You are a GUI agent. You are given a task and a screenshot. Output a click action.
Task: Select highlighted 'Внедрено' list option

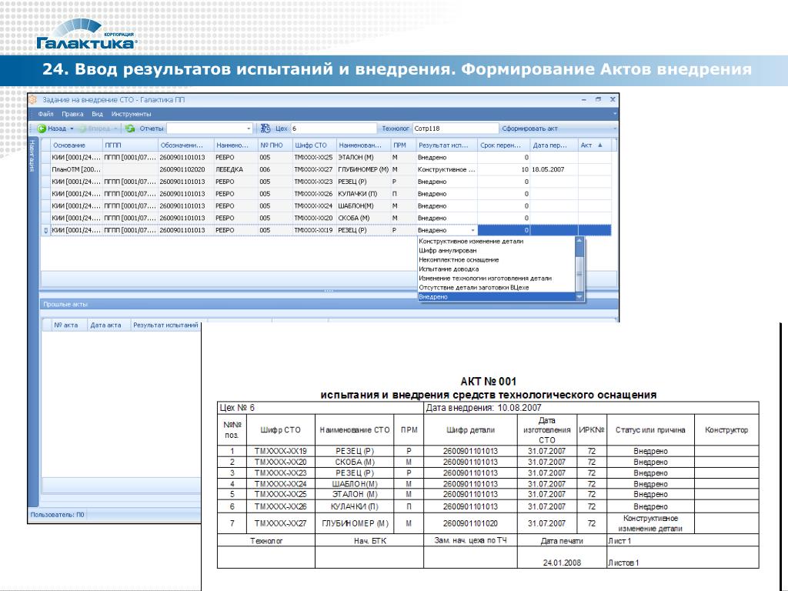pyautogui.click(x=496, y=297)
